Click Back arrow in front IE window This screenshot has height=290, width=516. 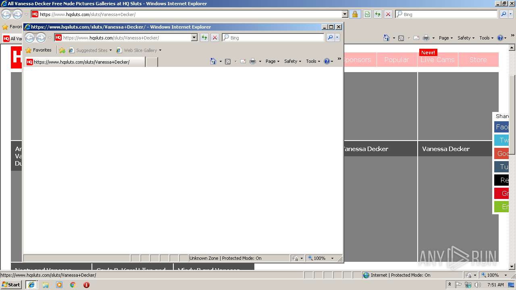coord(30,38)
